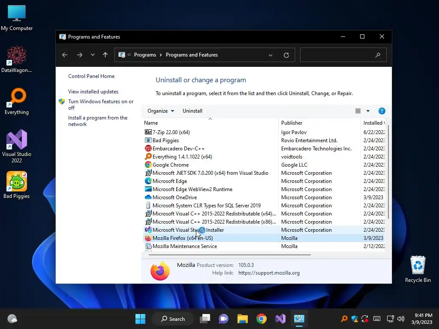Open Visual Studio from the taskbar

click(280, 319)
